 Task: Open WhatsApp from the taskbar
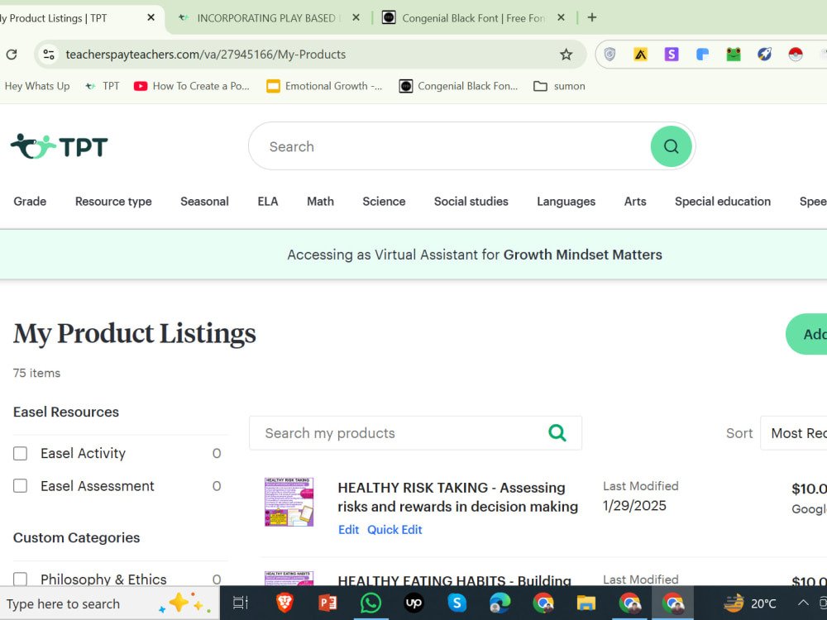click(370, 603)
